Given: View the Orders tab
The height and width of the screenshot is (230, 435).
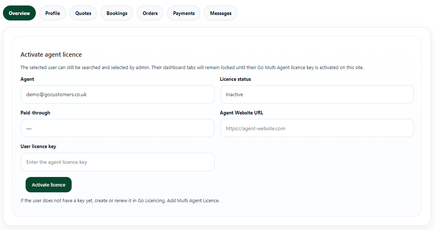Looking at the screenshot, I should click(150, 13).
